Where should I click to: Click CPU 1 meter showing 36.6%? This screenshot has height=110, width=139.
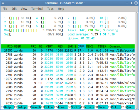[x=18, y=18]
